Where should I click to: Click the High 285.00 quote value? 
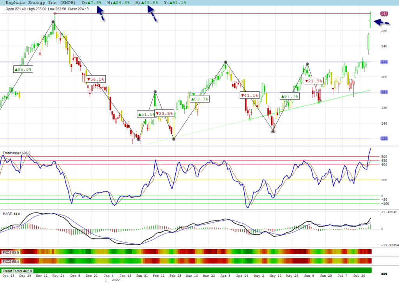pyautogui.click(x=37, y=9)
